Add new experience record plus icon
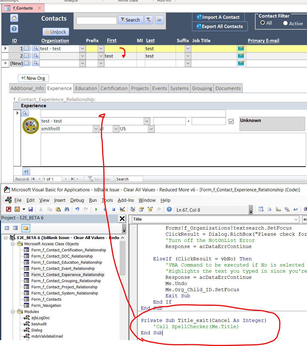Screen dimensions: 307x346 point(26,171)
